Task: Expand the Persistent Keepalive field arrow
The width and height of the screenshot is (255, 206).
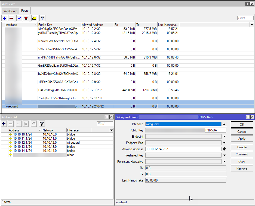Action: coord(224,162)
